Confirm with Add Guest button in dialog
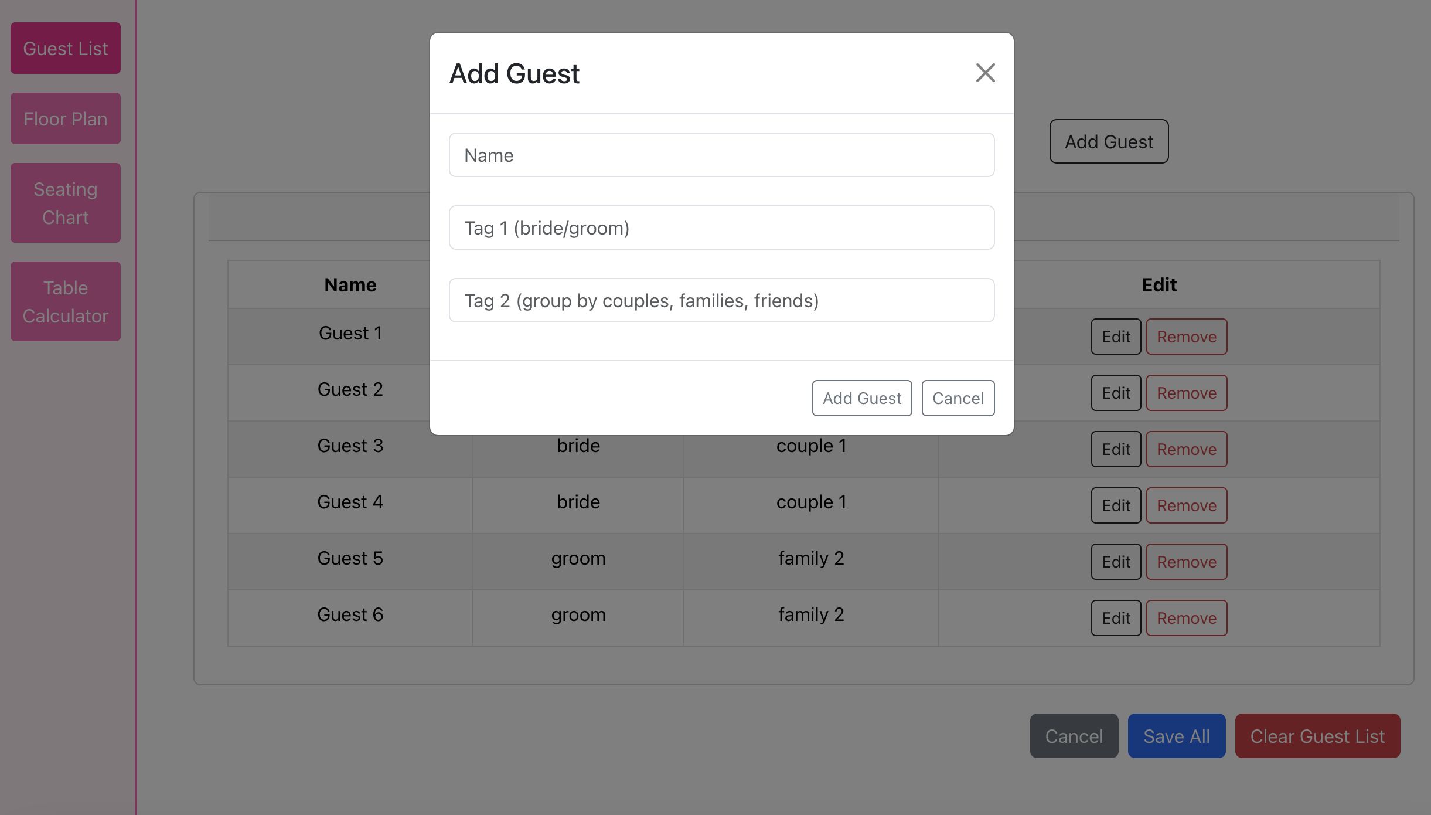This screenshot has width=1431, height=815. click(x=862, y=398)
